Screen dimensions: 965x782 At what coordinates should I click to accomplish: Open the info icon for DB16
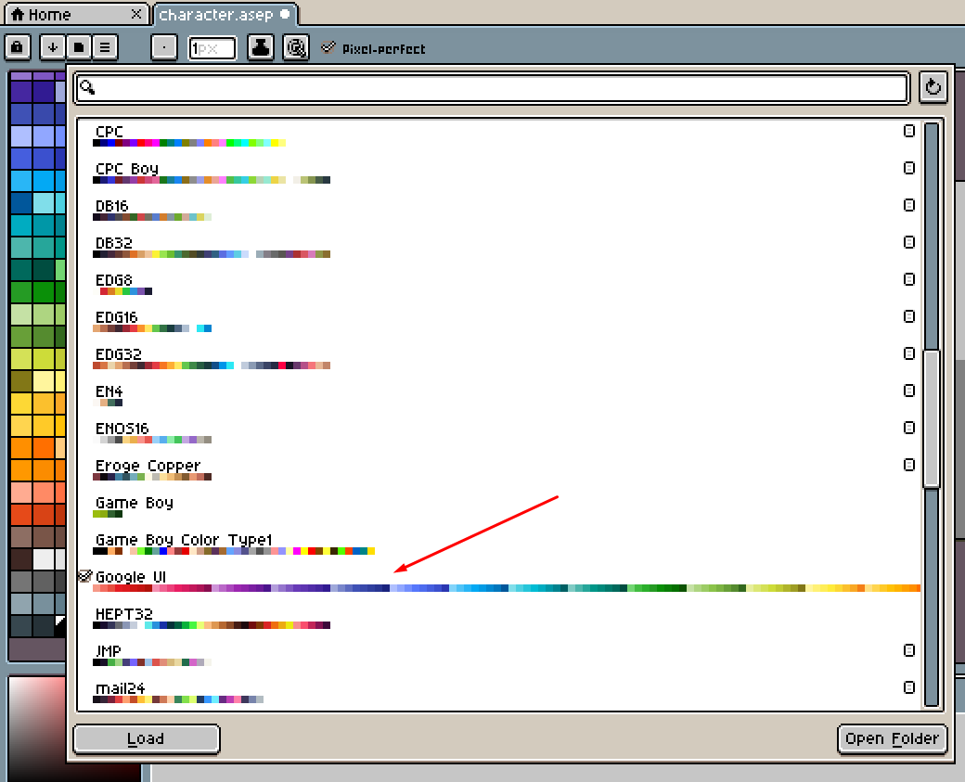[x=909, y=205]
